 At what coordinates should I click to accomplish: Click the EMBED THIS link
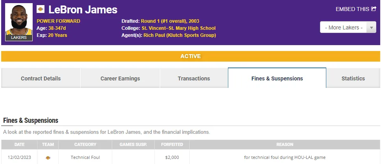coord(353,9)
